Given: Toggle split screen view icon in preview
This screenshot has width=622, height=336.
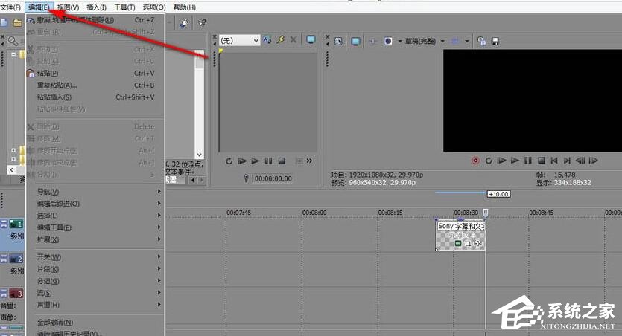Looking at the screenshot, I should [388, 41].
